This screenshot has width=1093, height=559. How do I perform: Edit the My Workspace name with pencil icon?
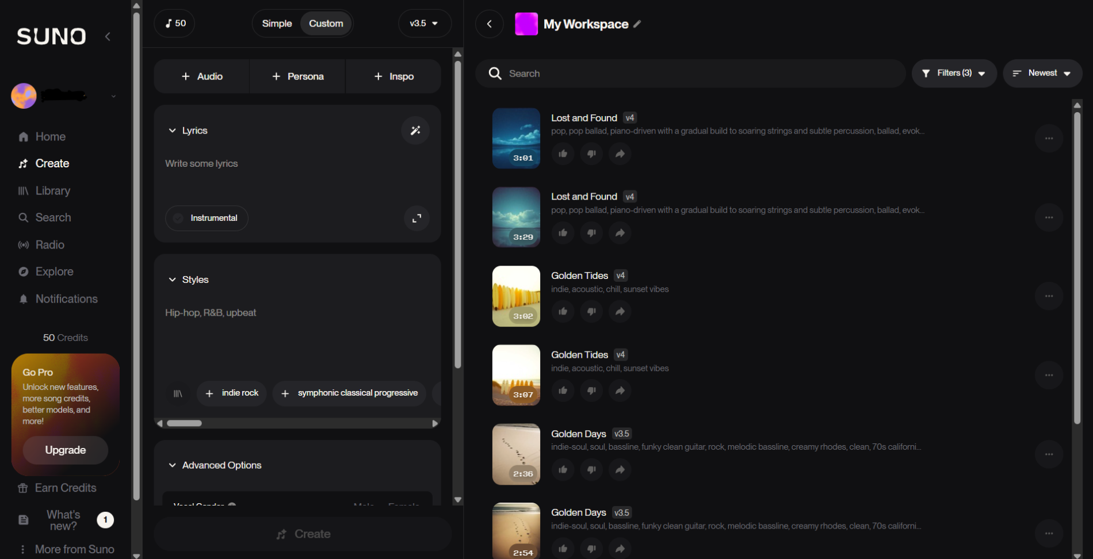[x=637, y=24]
